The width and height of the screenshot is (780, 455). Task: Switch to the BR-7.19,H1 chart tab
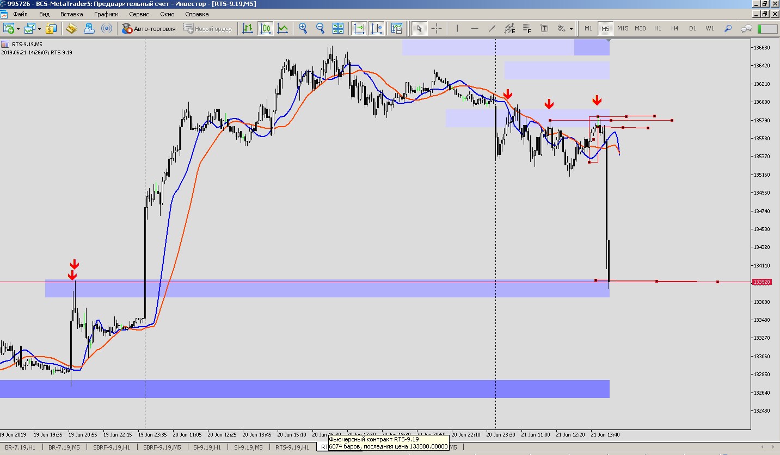click(20, 447)
